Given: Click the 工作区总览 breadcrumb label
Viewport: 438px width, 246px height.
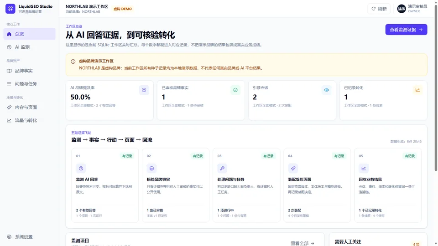Looking at the screenshot, I should pyautogui.click(x=74, y=26).
